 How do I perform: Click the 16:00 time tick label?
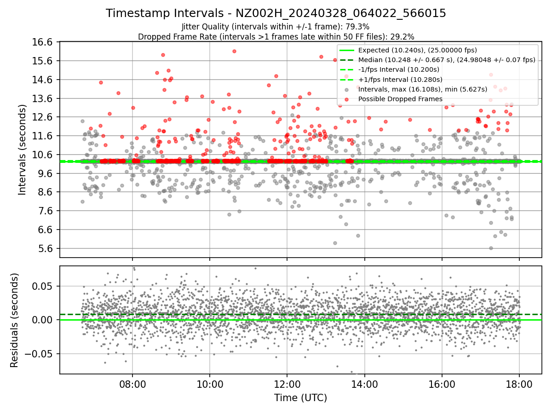click(x=442, y=384)
